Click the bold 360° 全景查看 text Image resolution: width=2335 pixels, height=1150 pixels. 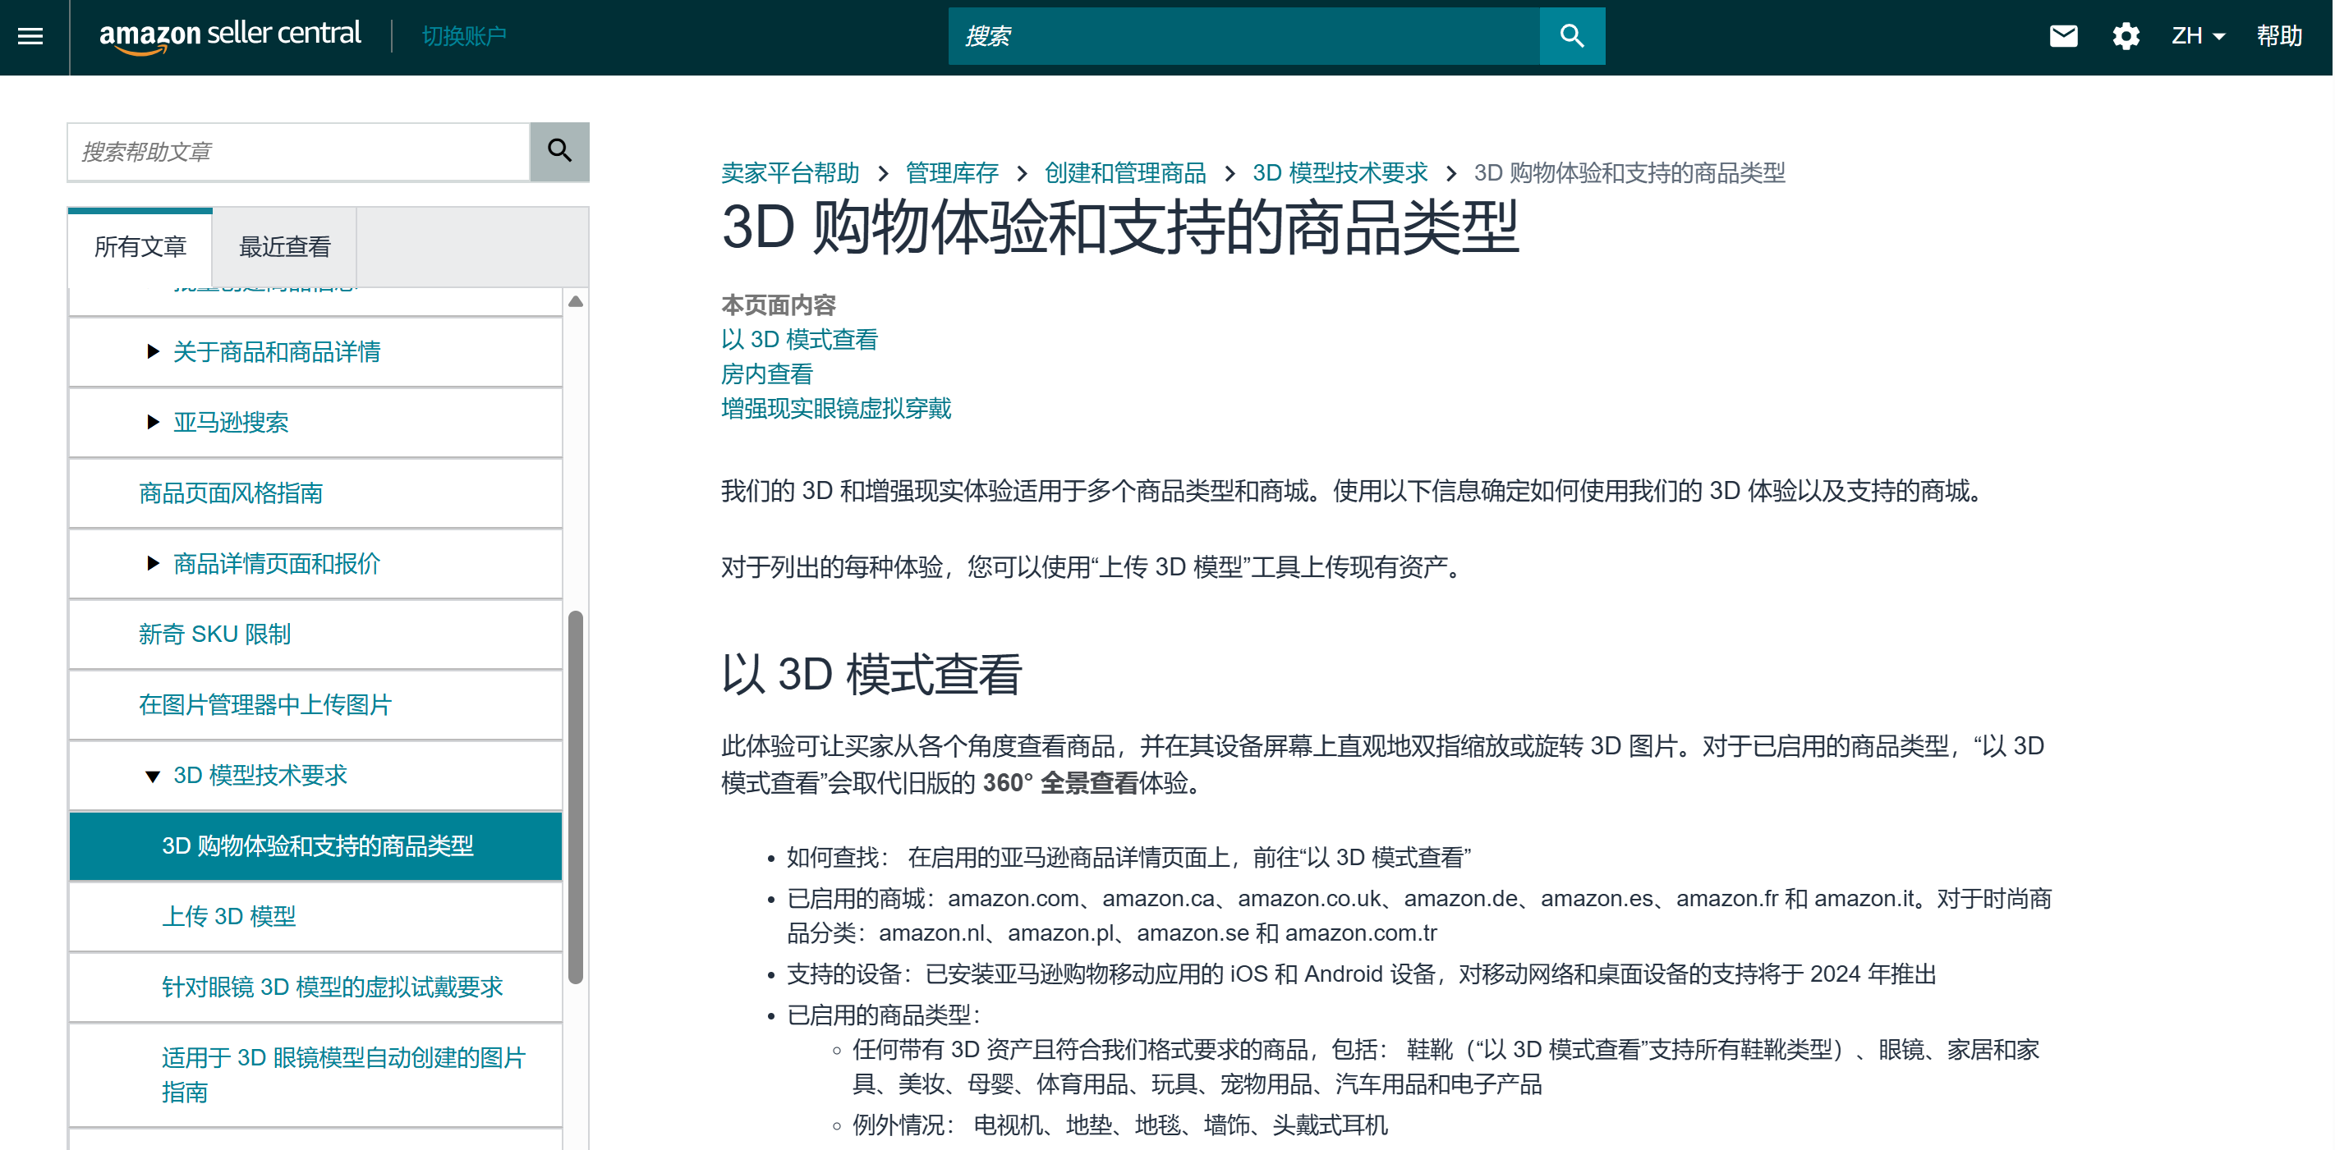1060,783
